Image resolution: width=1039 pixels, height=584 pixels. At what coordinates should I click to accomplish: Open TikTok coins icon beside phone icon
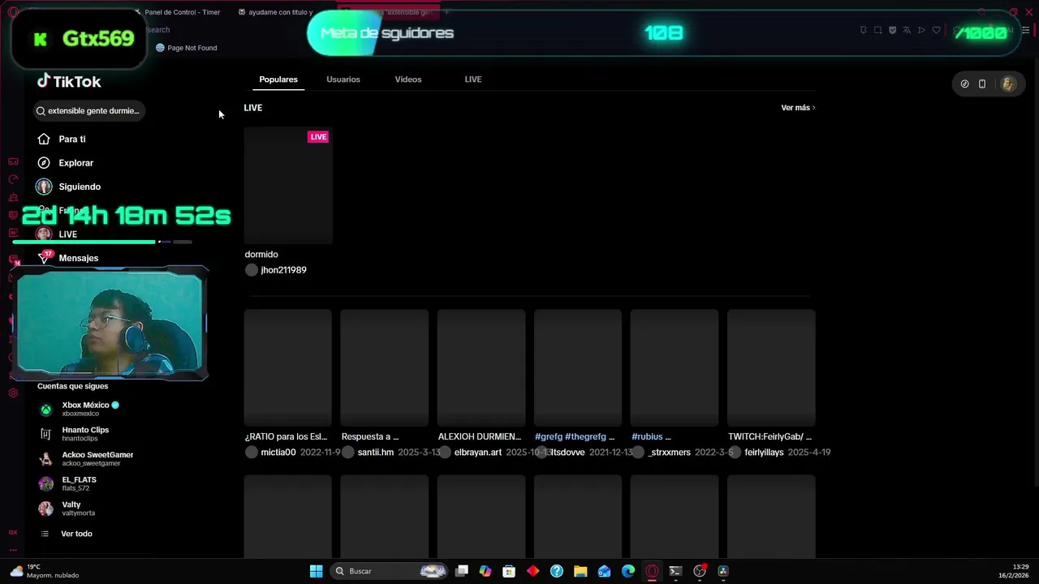click(x=964, y=84)
